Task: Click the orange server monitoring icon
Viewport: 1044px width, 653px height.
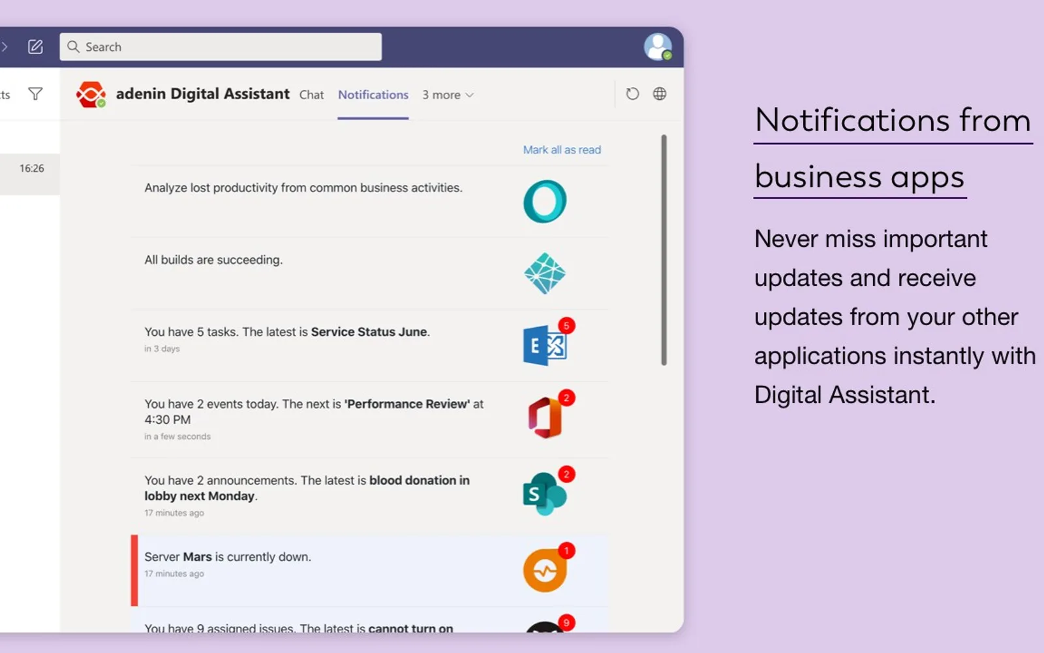Action: point(545,571)
